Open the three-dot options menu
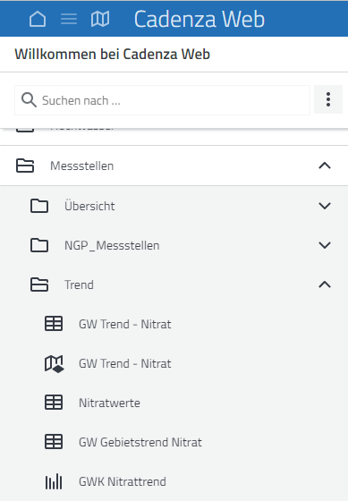348x501 pixels. pos(328,99)
